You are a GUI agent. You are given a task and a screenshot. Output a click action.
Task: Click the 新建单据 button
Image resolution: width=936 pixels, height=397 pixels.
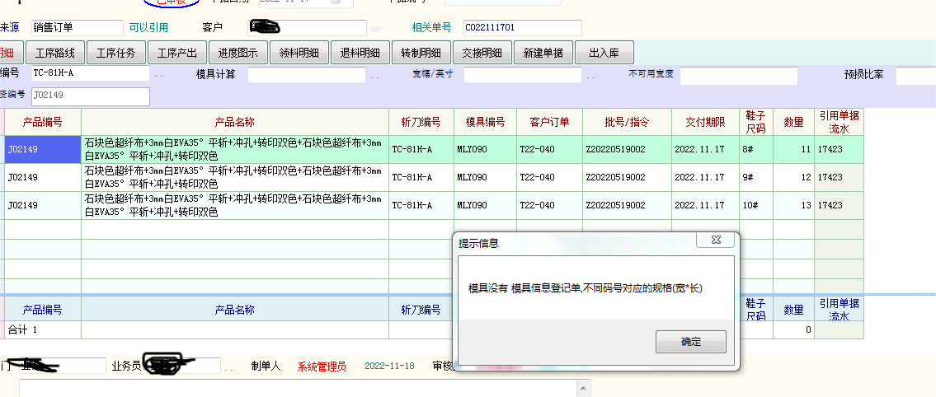(543, 54)
